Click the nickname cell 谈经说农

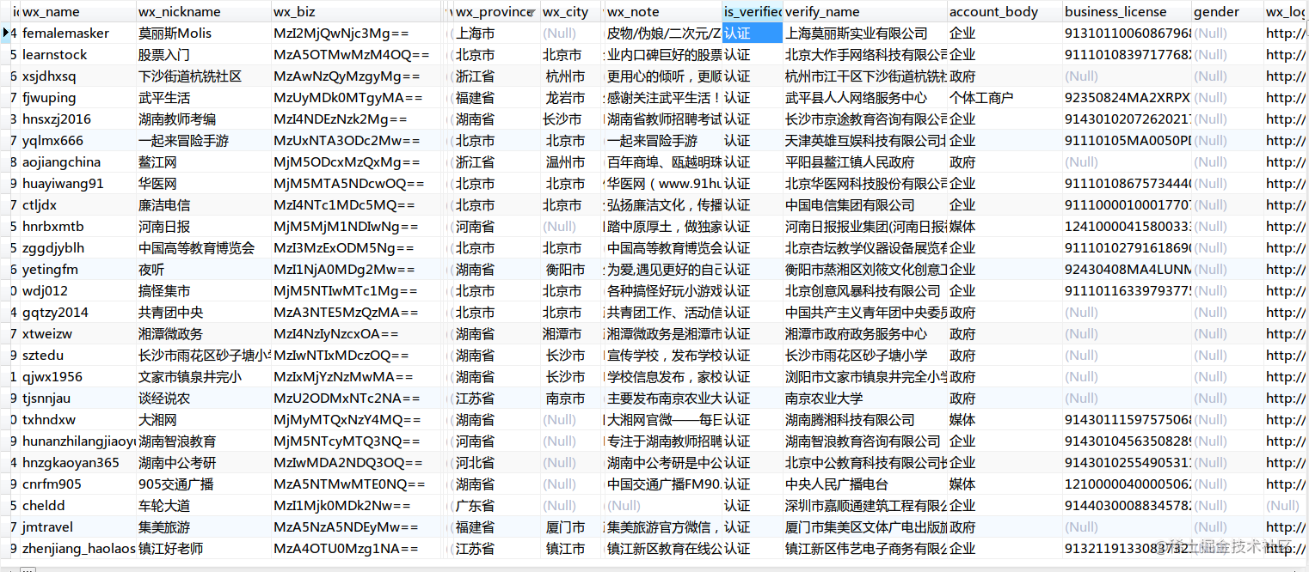pos(204,399)
